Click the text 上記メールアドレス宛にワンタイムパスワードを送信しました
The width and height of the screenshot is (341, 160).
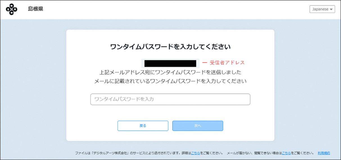[170, 72]
